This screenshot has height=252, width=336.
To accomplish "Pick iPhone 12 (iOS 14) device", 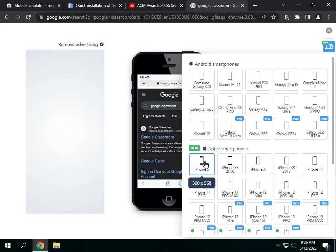I will tap(286, 189).
